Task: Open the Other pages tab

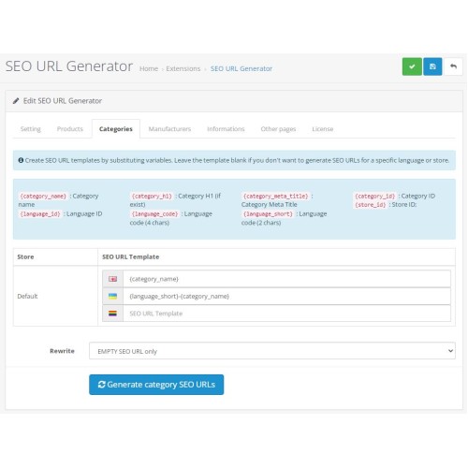Action: pyautogui.click(x=278, y=129)
